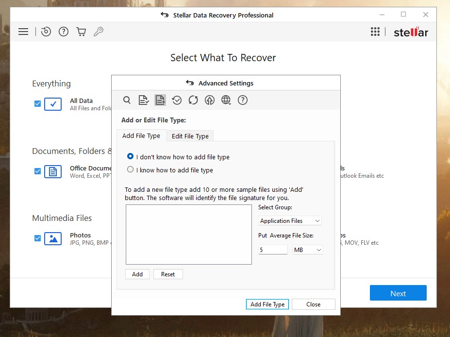
Task: Open the hamburger menu in main toolbar
Action: [x=23, y=32]
